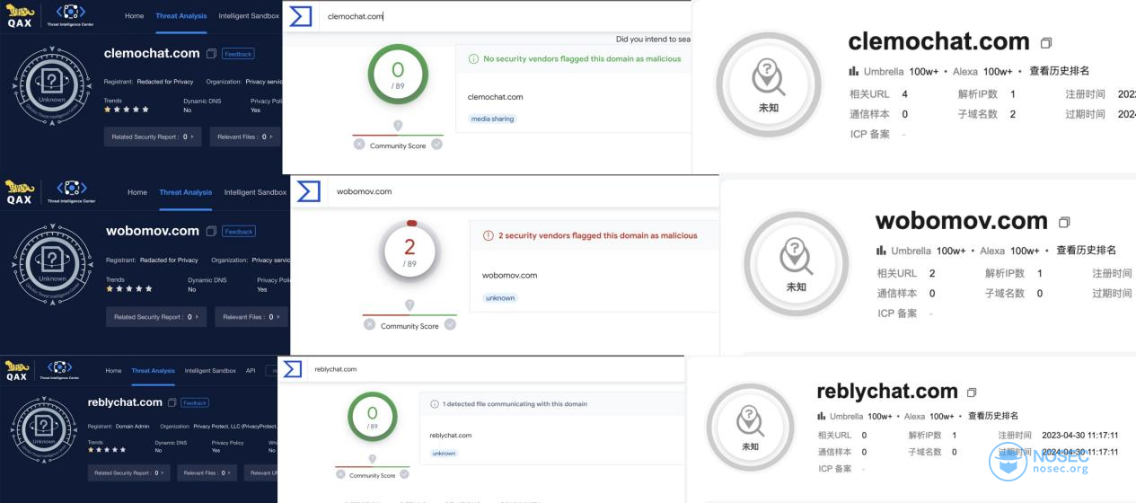Expand Relevant Files for reblychat.com
This screenshot has width=1136, height=503.
(206, 472)
